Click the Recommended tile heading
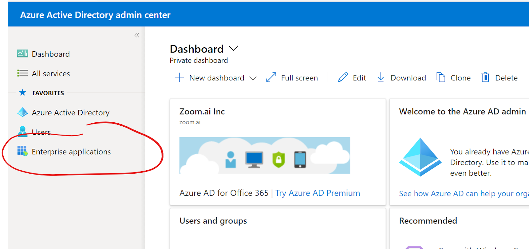 pos(428,221)
